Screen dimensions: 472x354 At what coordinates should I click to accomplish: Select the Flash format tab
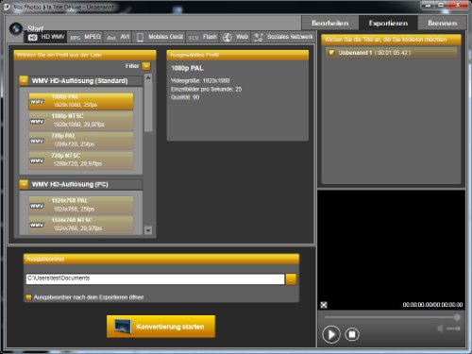(203, 37)
